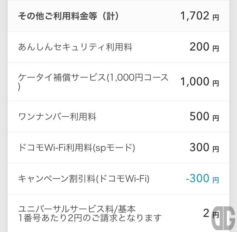Open the キャンペーン割引料(ドコモWi-Fi) row

click(x=118, y=179)
